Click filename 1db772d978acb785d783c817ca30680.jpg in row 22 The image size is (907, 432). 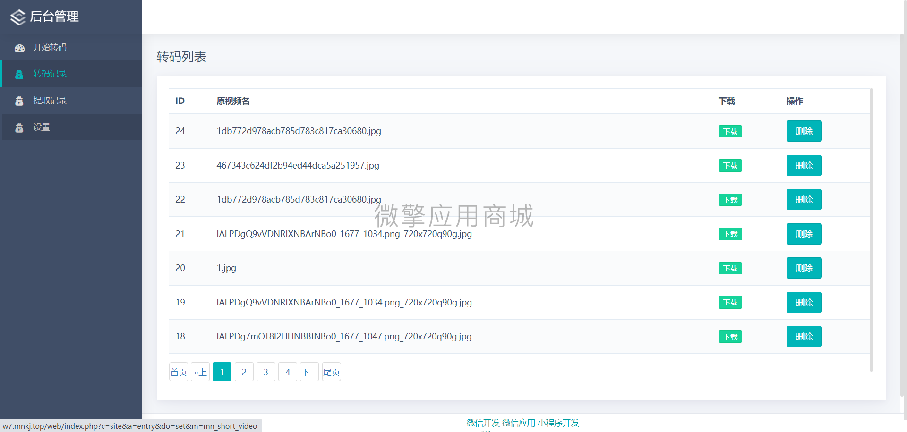(299, 200)
